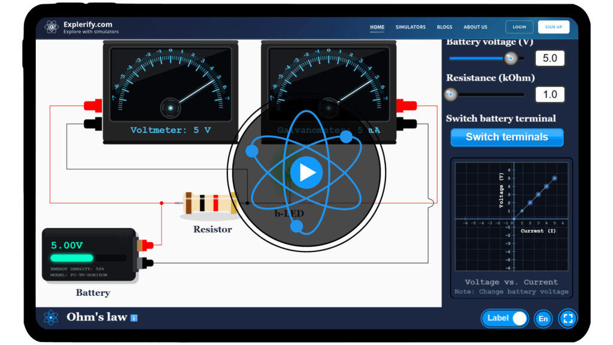Click the Battery voltage input showing 5.0

click(x=550, y=57)
